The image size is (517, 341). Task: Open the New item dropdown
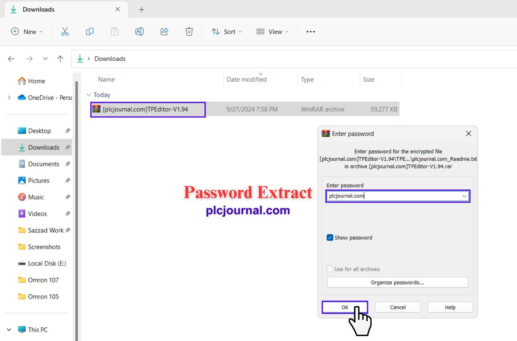[27, 32]
